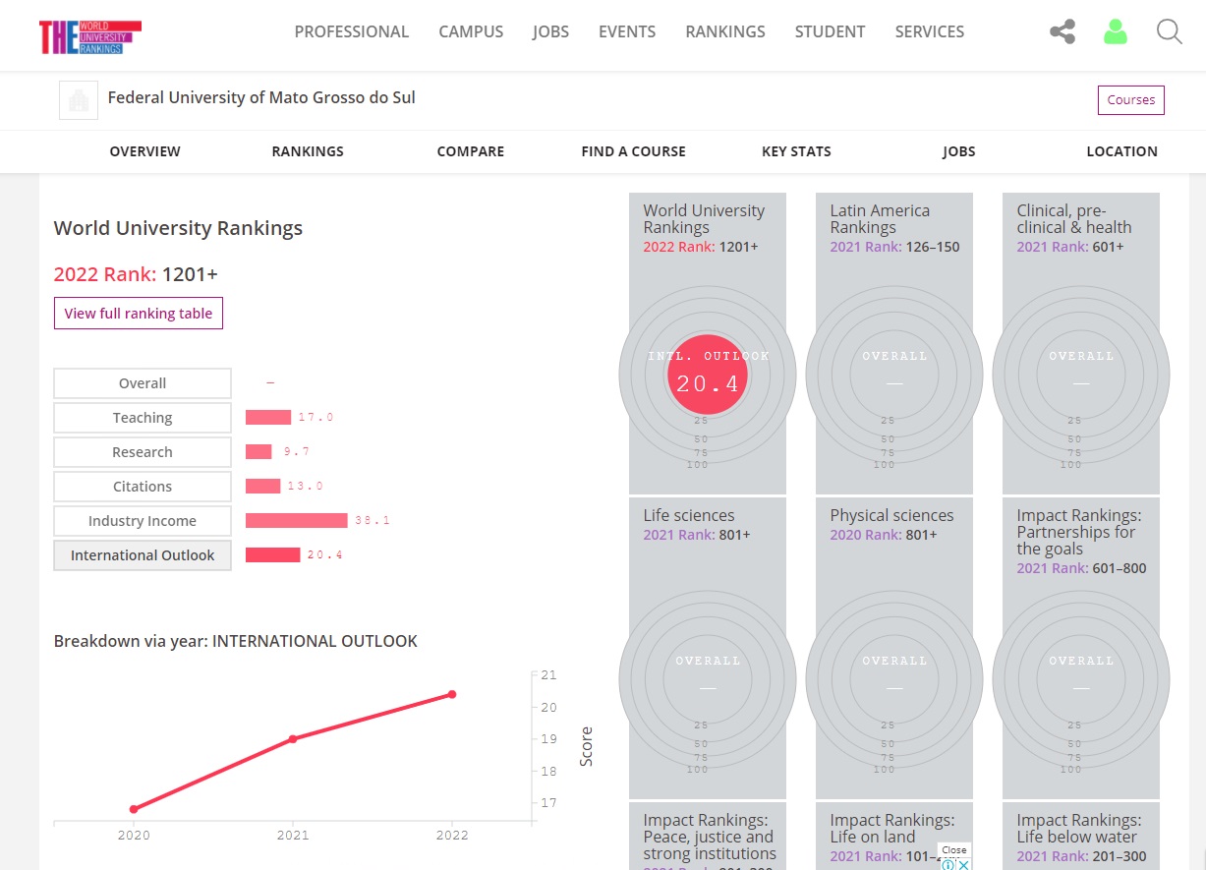The width and height of the screenshot is (1206, 870).
Task: Click the university building placeholder icon
Action: (79, 100)
